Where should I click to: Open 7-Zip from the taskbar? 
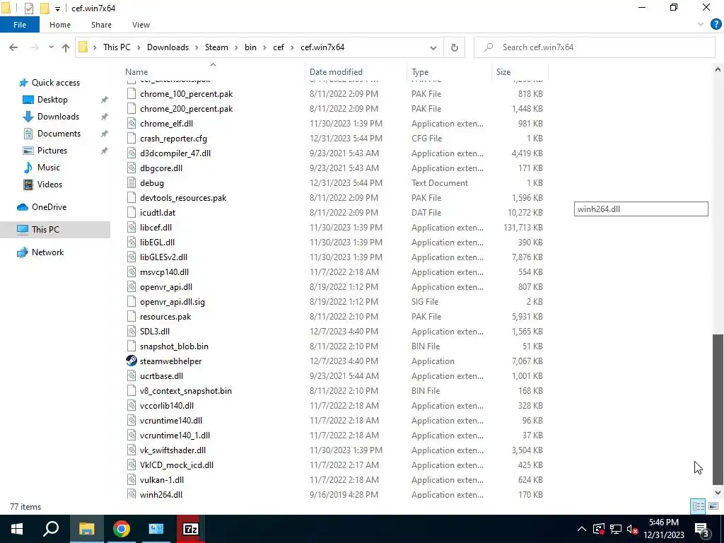click(191, 529)
